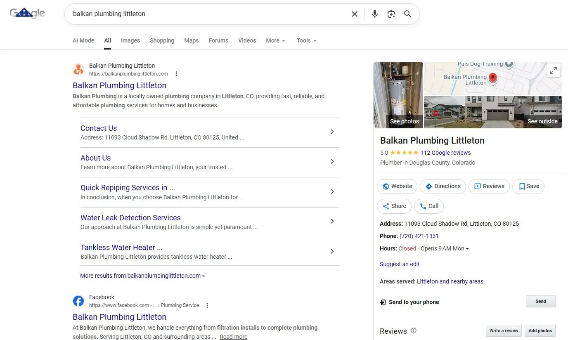Click the Facebook favicon
Image resolution: width=568 pixels, height=340 pixels.
point(78,301)
